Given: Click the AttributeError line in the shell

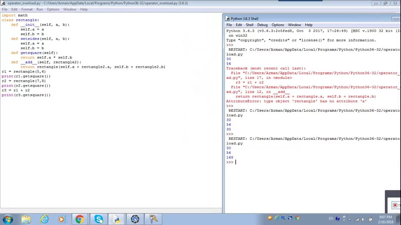Looking at the screenshot, I should tap(296, 101).
